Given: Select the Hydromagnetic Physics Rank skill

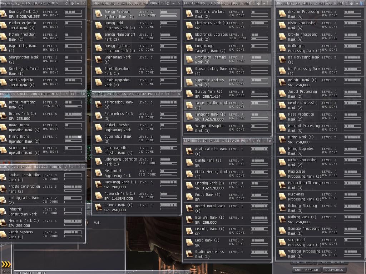Looking at the screenshot, I should [137, 150].
